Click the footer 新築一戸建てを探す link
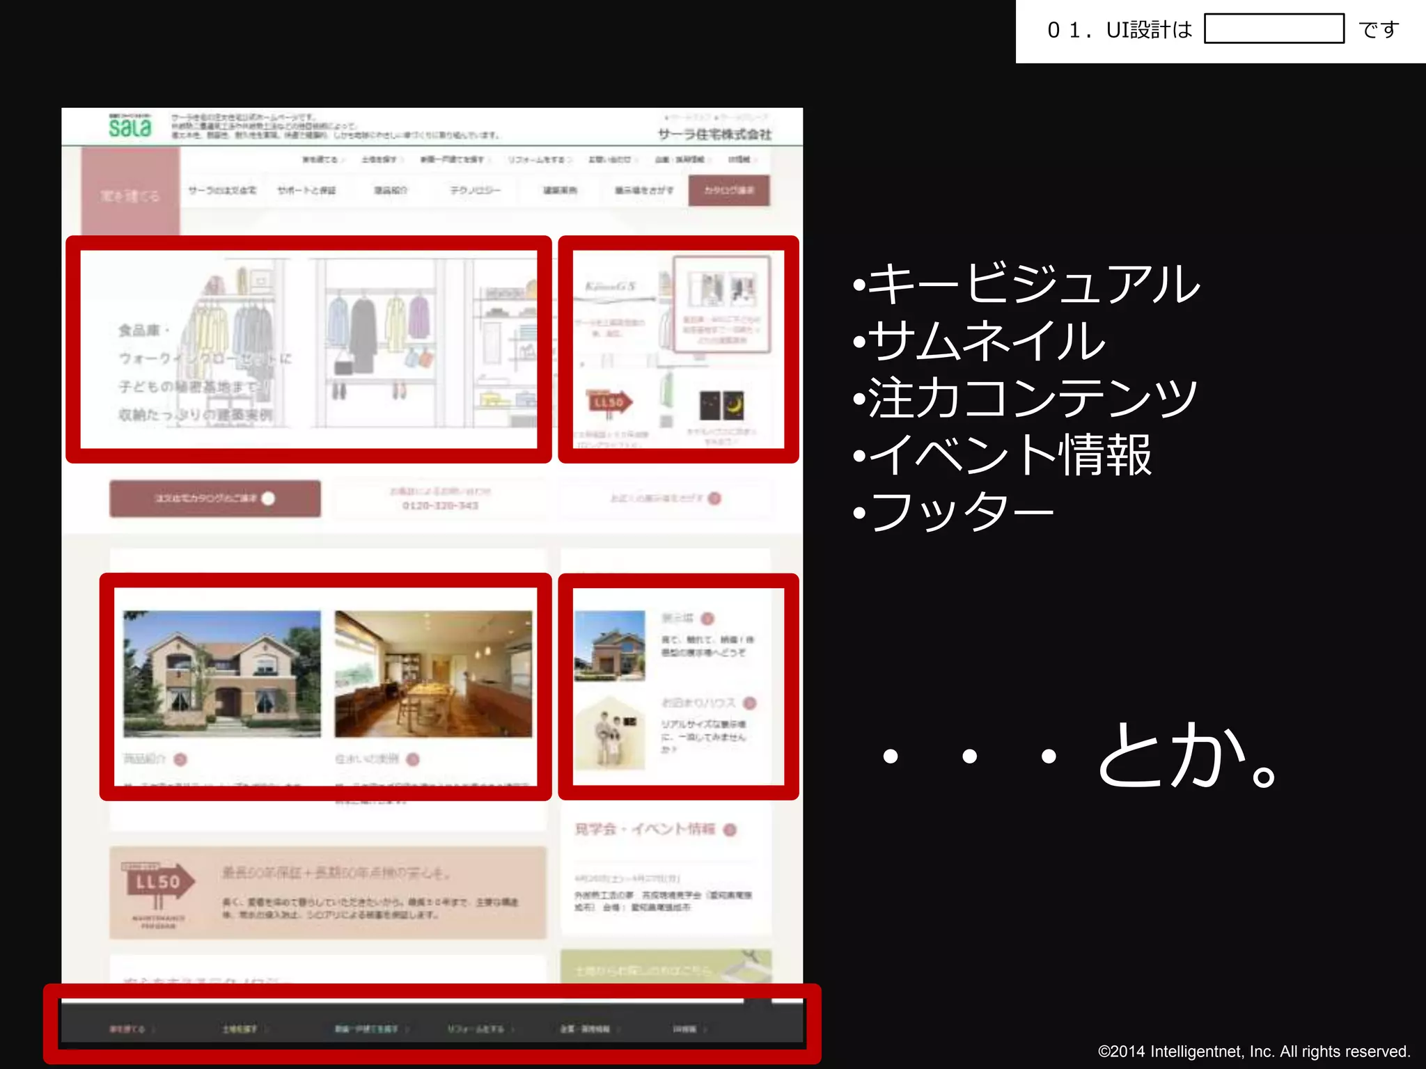 point(367,1029)
